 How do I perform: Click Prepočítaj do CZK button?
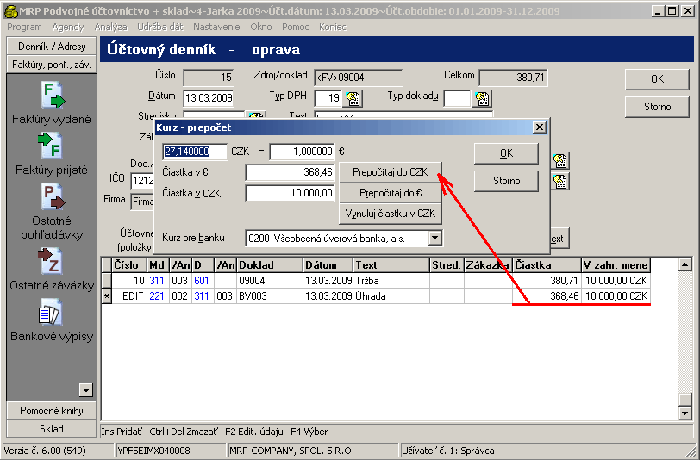(391, 171)
